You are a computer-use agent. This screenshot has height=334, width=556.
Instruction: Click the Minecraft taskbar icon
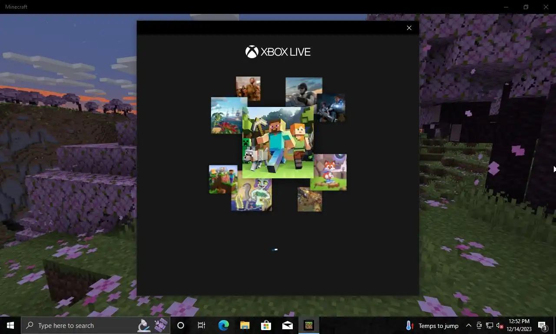pyautogui.click(x=308, y=325)
